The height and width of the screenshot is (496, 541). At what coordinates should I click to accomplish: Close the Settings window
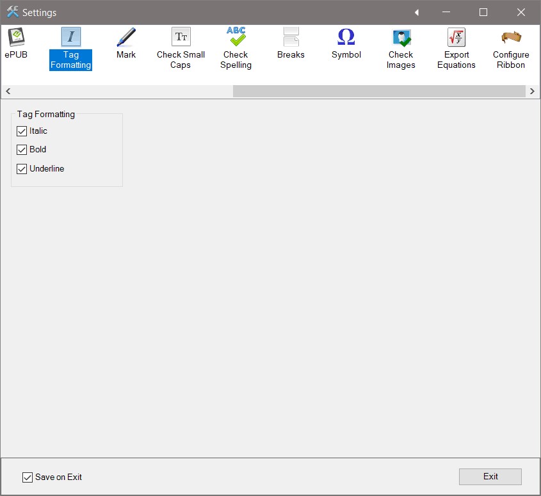pos(521,12)
